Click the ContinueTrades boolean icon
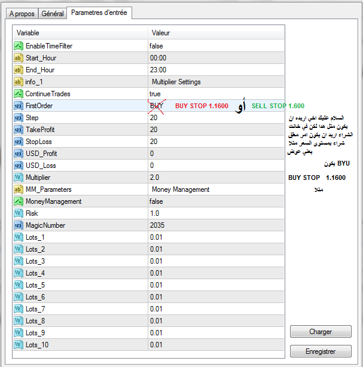The image size is (363, 367). 18,94
